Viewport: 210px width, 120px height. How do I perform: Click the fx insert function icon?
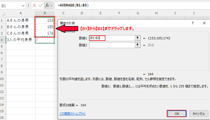(x=47, y=5)
